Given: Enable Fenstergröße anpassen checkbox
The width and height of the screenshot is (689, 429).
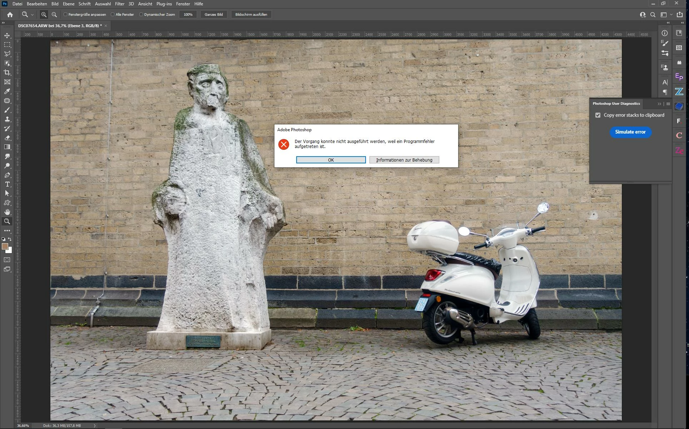Looking at the screenshot, I should click(65, 15).
